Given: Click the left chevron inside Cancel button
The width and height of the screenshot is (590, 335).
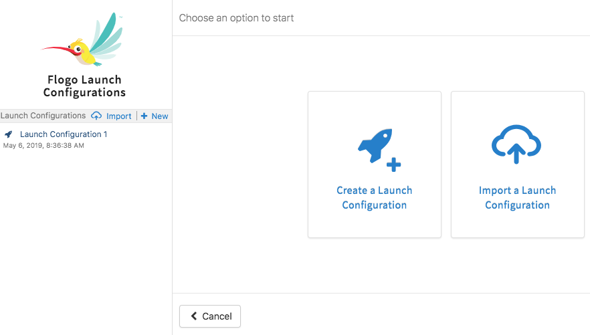Looking at the screenshot, I should (x=193, y=316).
